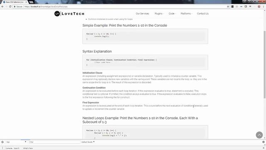Click the 'Continuation Condition' subheading
266x150 pixels.
coord(94,87)
